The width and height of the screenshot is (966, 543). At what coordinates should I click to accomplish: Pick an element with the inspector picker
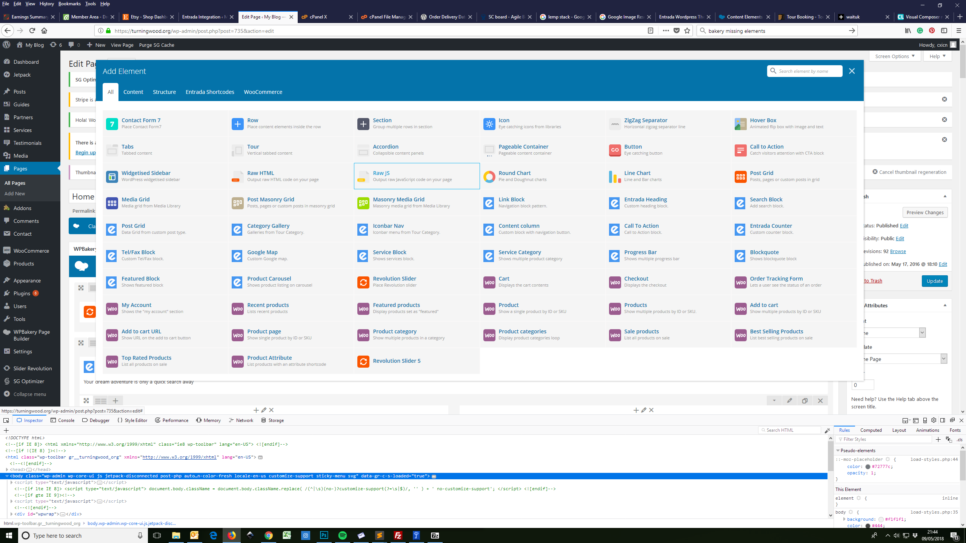point(6,420)
